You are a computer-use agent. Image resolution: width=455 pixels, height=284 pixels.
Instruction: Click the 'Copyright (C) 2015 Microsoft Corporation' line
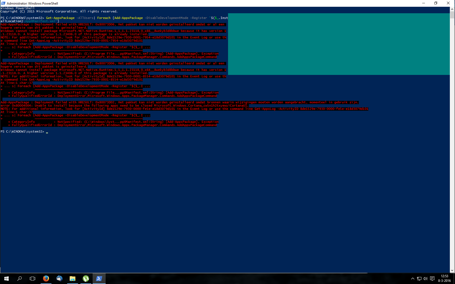click(x=59, y=11)
